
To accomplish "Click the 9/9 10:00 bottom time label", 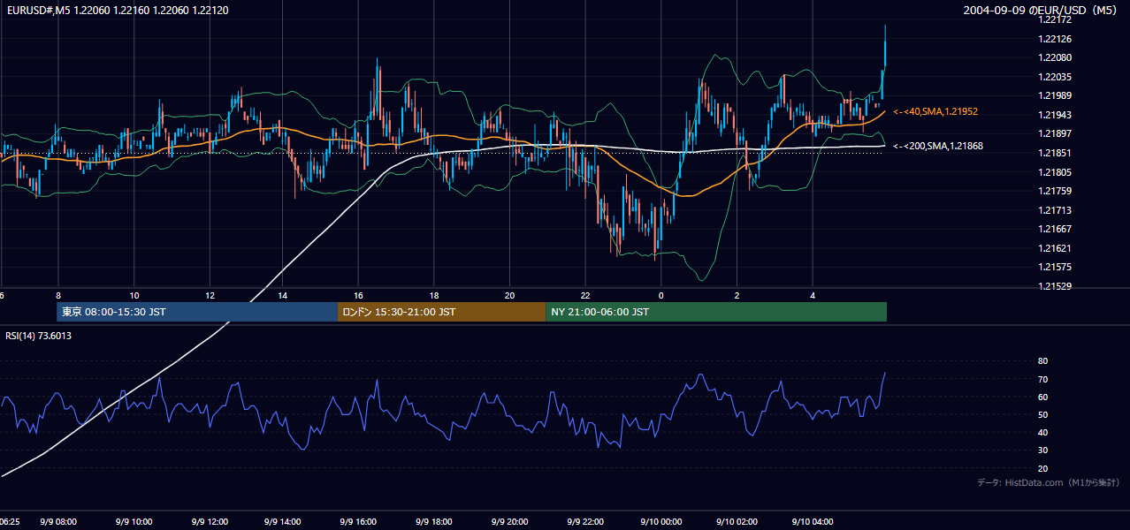I will pos(134,522).
